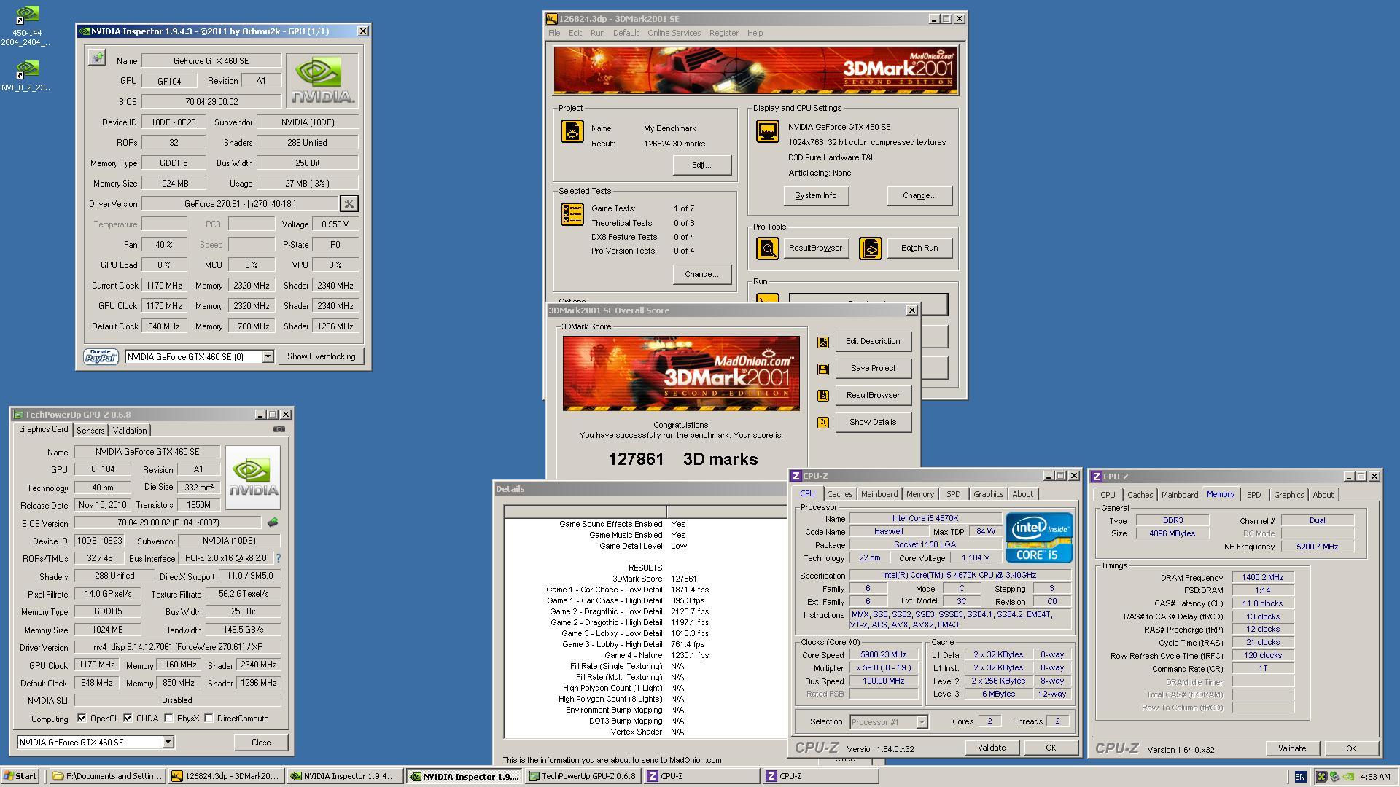Toggle the DirectCompute checkbox

pyautogui.click(x=209, y=719)
